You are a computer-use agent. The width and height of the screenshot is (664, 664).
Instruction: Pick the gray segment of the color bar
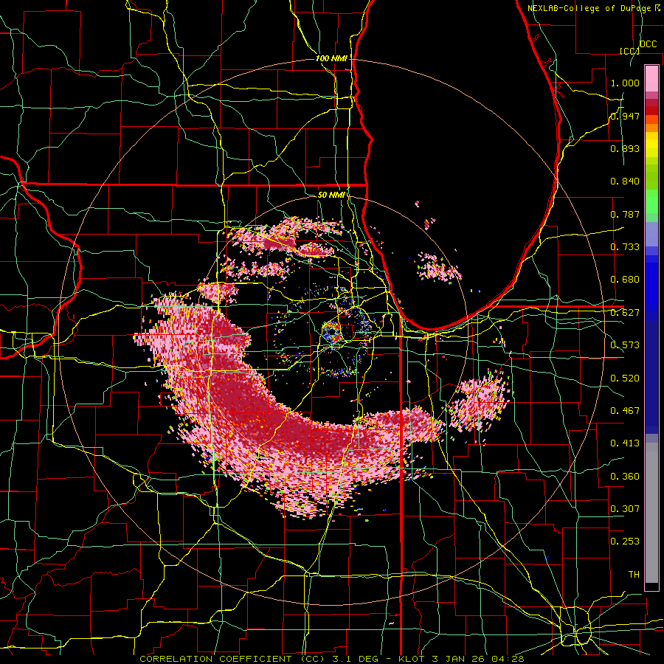[x=651, y=513]
